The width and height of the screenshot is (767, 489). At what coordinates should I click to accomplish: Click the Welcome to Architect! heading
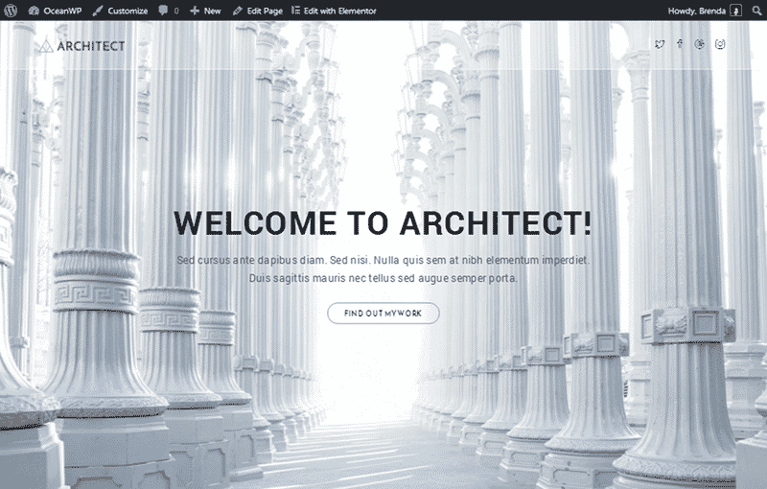point(383,223)
